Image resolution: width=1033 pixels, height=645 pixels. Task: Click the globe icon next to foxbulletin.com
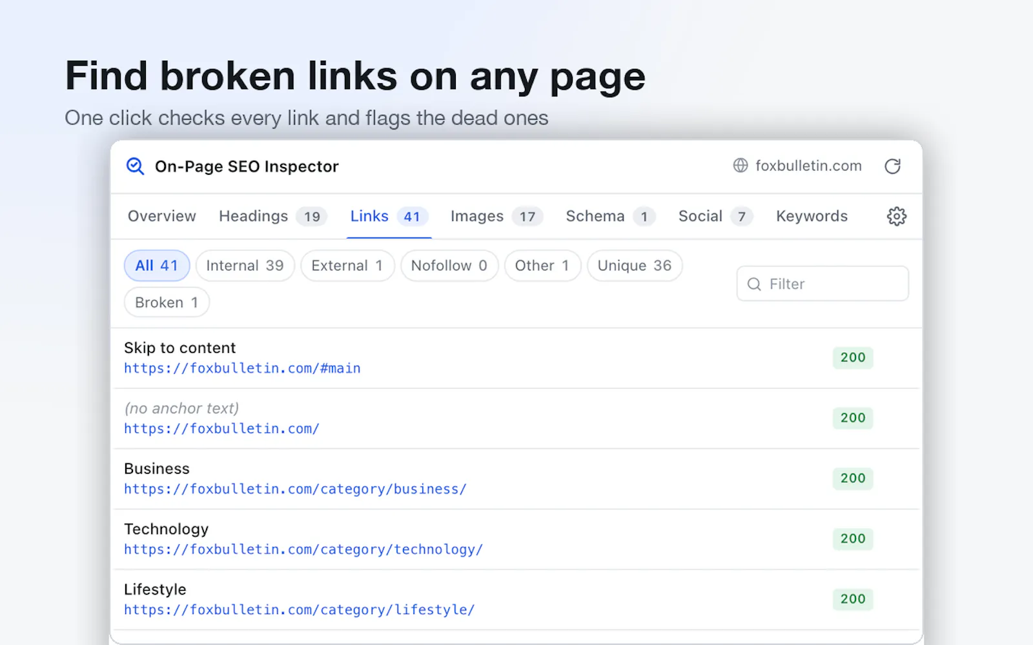pyautogui.click(x=741, y=166)
